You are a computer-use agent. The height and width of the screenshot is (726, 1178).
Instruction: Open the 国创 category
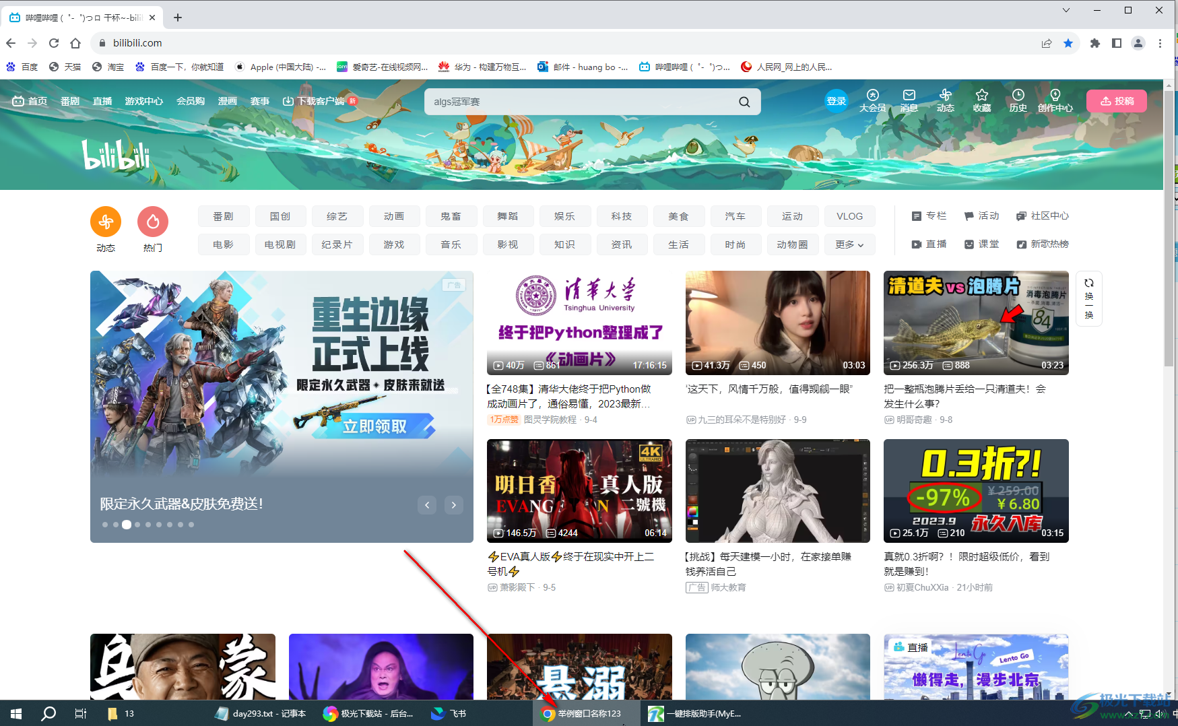tap(280, 216)
